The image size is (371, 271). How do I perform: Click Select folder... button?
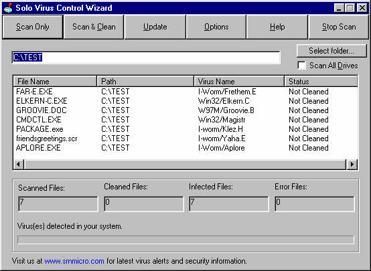coord(331,51)
